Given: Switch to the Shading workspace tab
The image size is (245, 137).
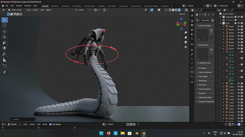Looking at the screenshot, I should 101,6.
